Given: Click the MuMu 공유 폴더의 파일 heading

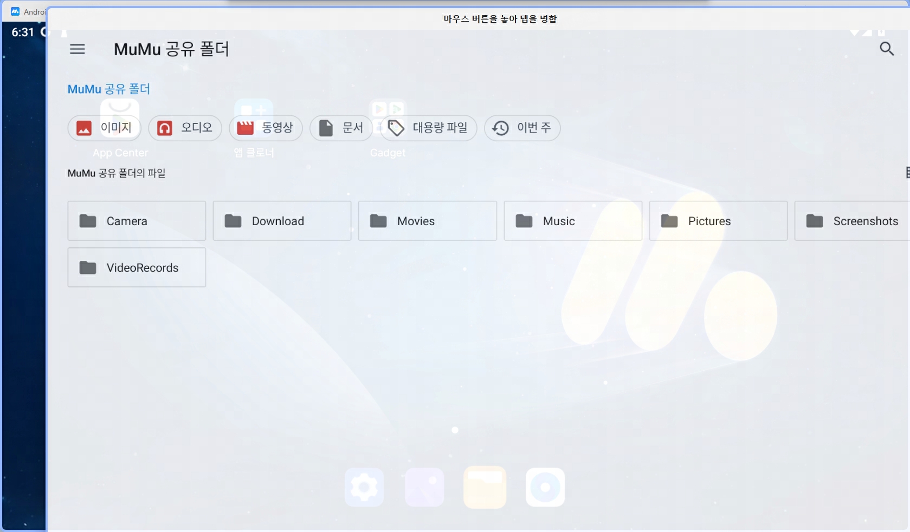Looking at the screenshot, I should click(x=117, y=173).
